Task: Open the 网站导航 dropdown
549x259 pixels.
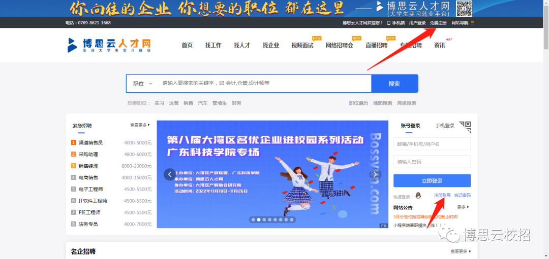Action: 463,23
